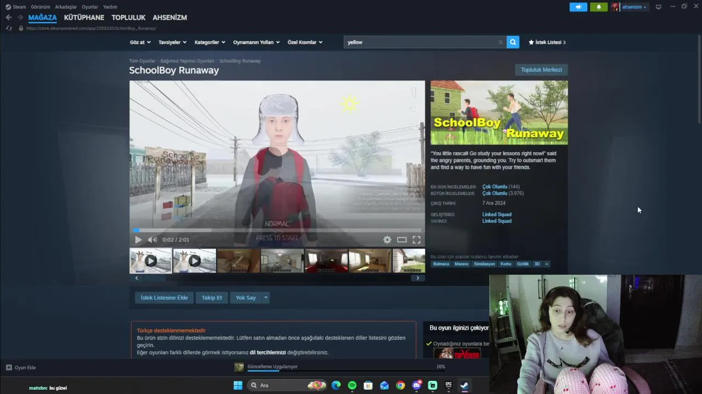This screenshot has height=394, width=702.
Task: Open Epic Games Launcher from taskbar
Action: (x=449, y=385)
